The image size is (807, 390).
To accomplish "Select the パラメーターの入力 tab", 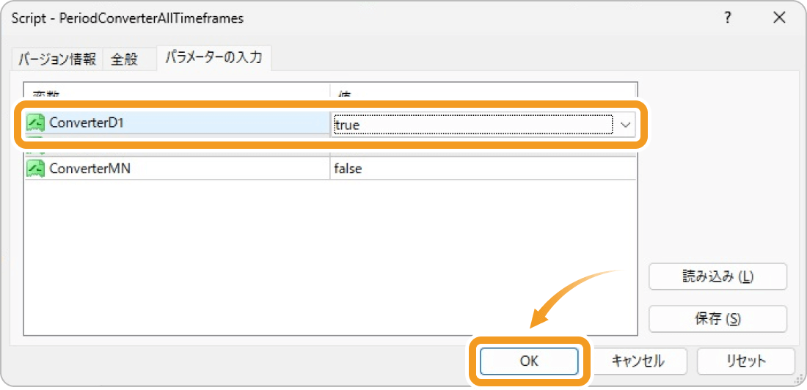I will (213, 58).
